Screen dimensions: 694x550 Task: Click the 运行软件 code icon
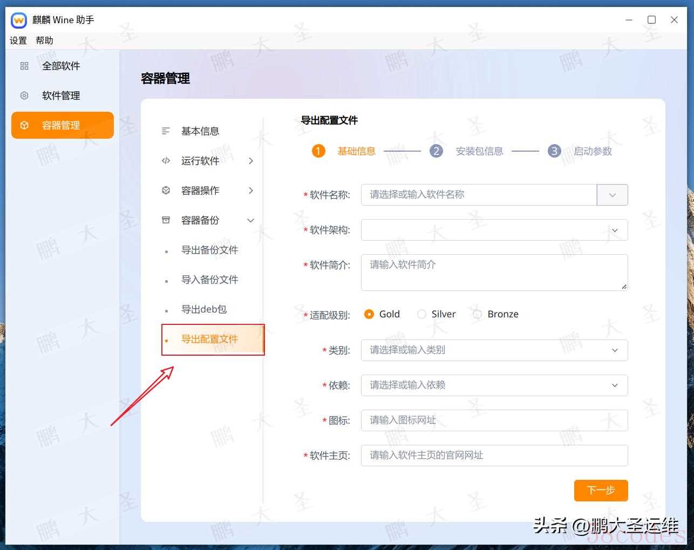tap(166, 161)
